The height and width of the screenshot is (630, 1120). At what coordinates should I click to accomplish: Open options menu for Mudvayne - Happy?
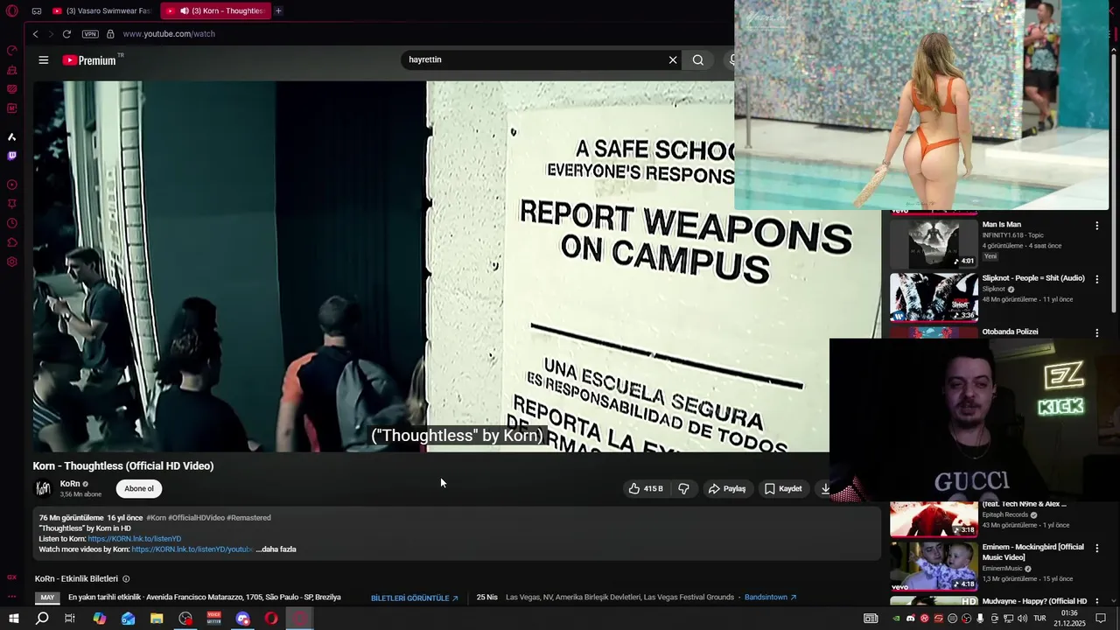click(1096, 602)
